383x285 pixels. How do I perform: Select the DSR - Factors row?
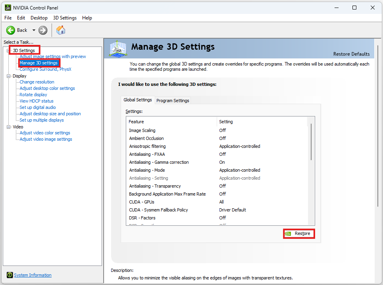[217, 218]
